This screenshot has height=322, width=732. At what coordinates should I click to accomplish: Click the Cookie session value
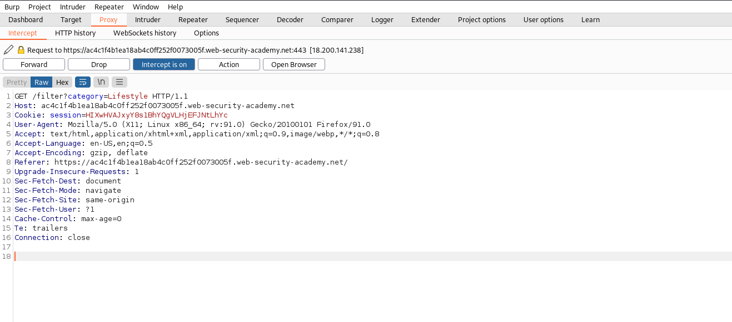tap(157, 115)
